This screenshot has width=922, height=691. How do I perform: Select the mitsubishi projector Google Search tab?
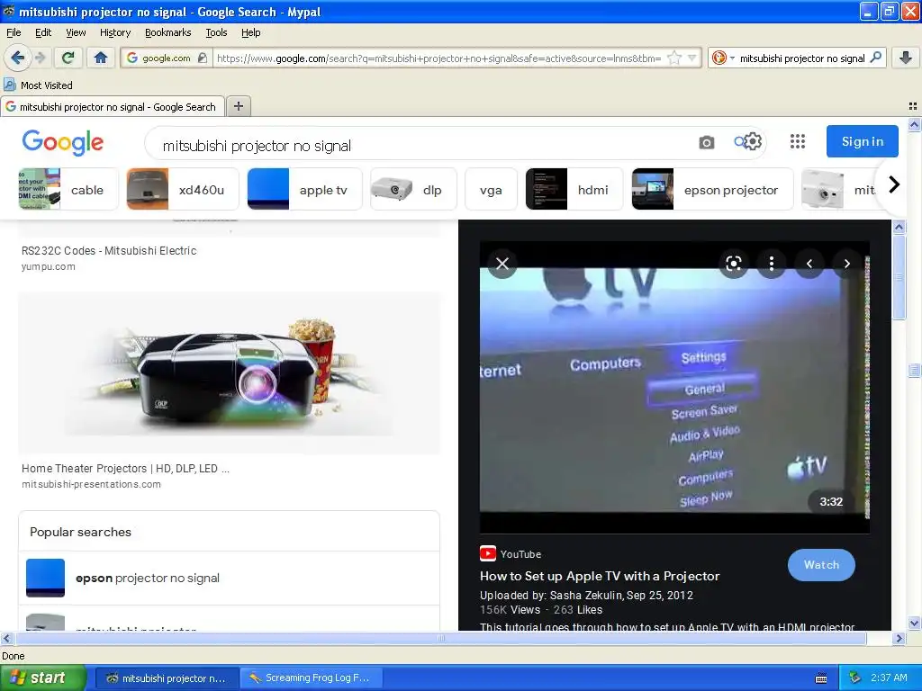click(x=113, y=106)
